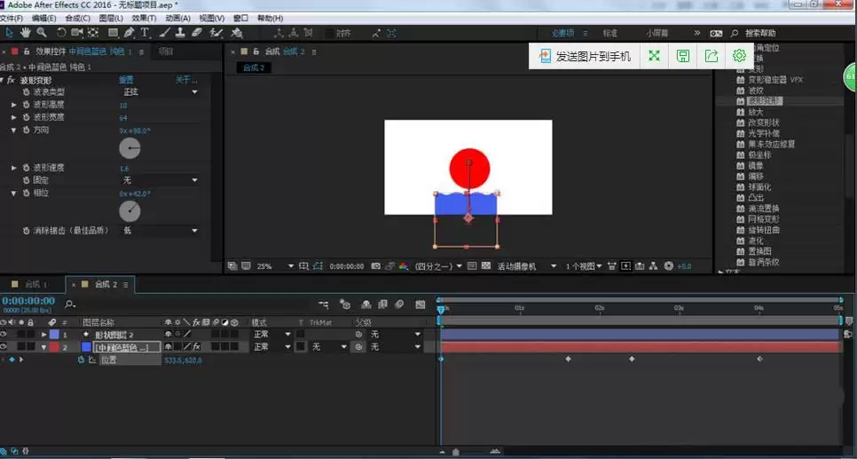Hide the 形状图层 2 layer eye

coord(4,335)
